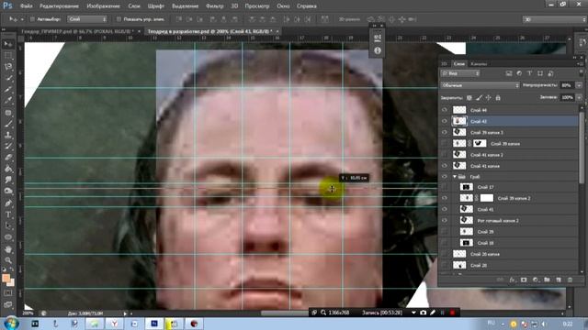Create a new layer group
The height and width of the screenshot is (330, 588).
(547, 280)
